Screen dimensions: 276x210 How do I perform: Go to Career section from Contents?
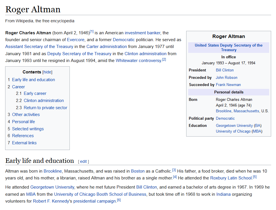(x=19, y=87)
